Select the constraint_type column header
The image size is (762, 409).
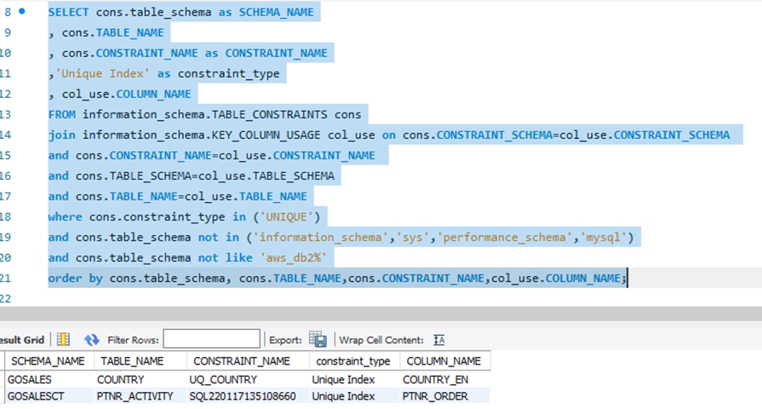351,361
